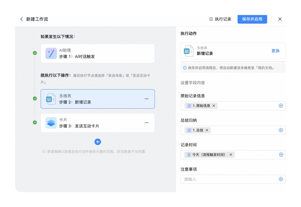The height and width of the screenshot is (207, 301).
Task: Close the workflow editor with the X icon
Action: pyautogui.click(x=280, y=19)
